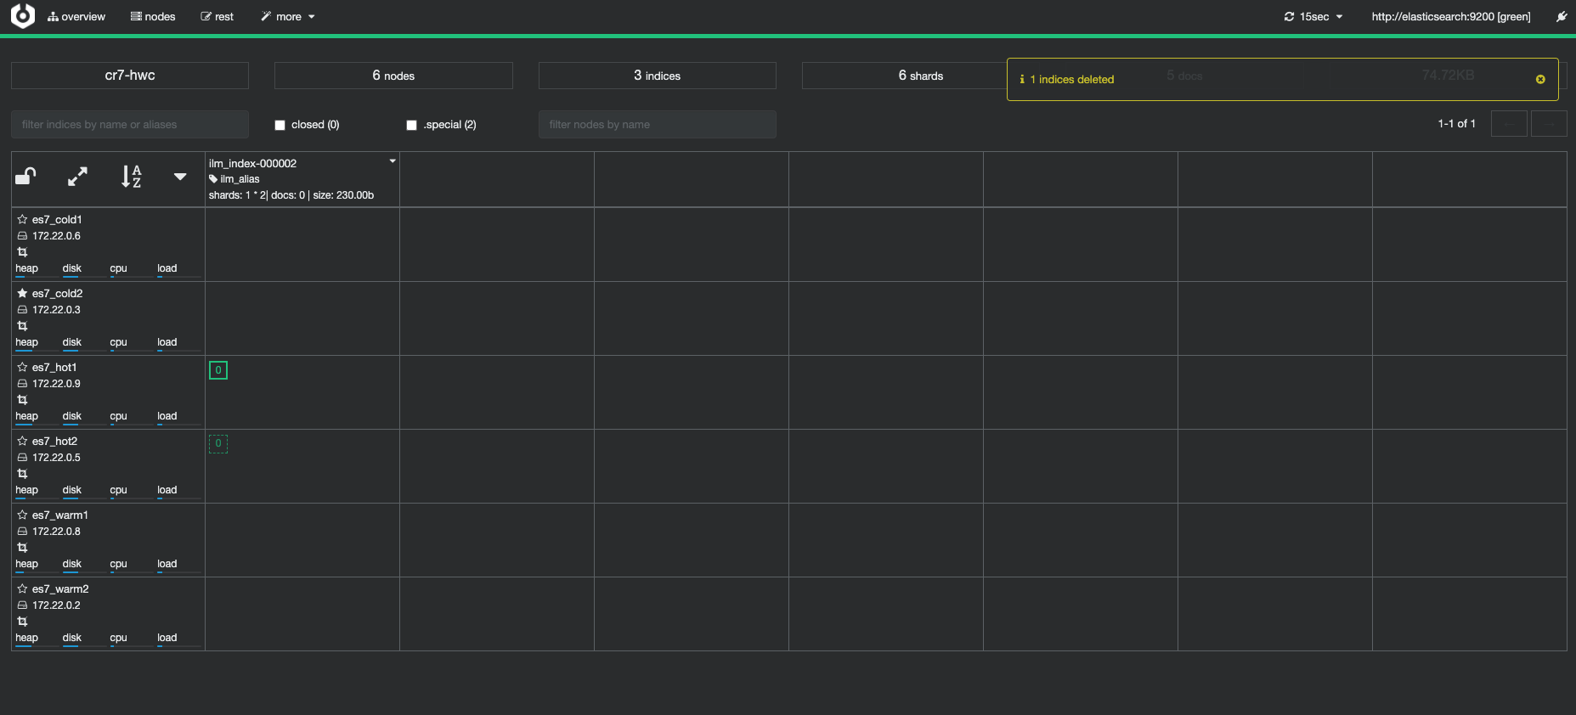Open the ilm_index-000002 actions caret
This screenshot has width=1576, height=715.
393,161
